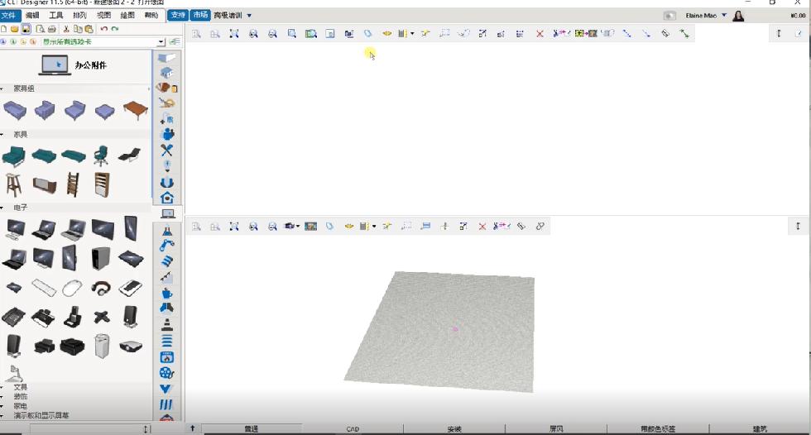
Task: Click the camera icon in the 3D view toolbar
Action: [x=290, y=226]
